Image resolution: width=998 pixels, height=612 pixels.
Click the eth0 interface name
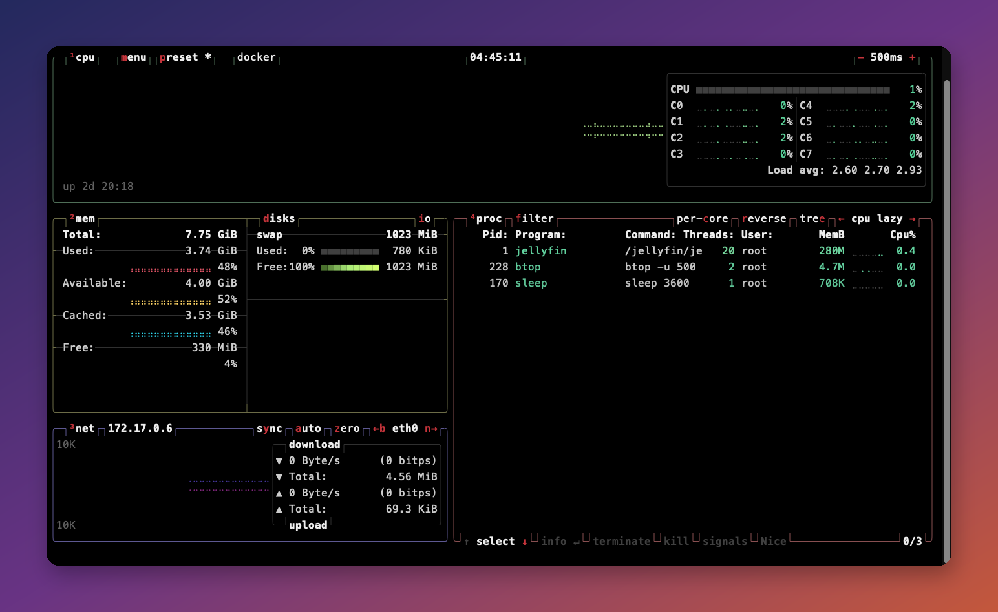[405, 429]
